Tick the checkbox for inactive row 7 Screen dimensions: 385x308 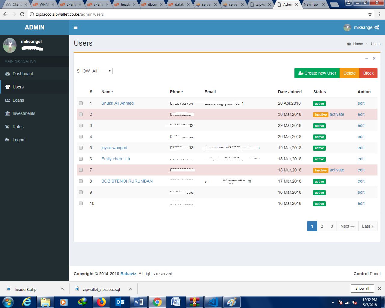tap(81, 170)
